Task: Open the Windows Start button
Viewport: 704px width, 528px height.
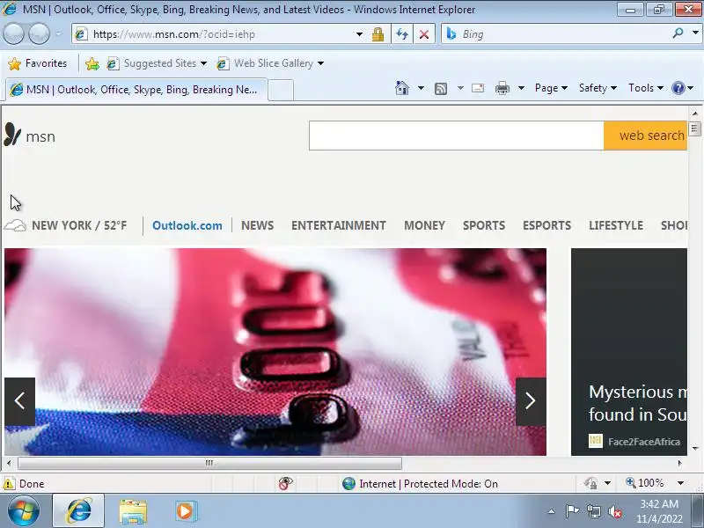Action: click(24, 511)
